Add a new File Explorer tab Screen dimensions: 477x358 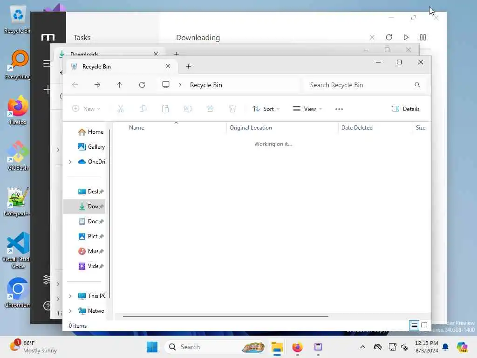pos(189,67)
